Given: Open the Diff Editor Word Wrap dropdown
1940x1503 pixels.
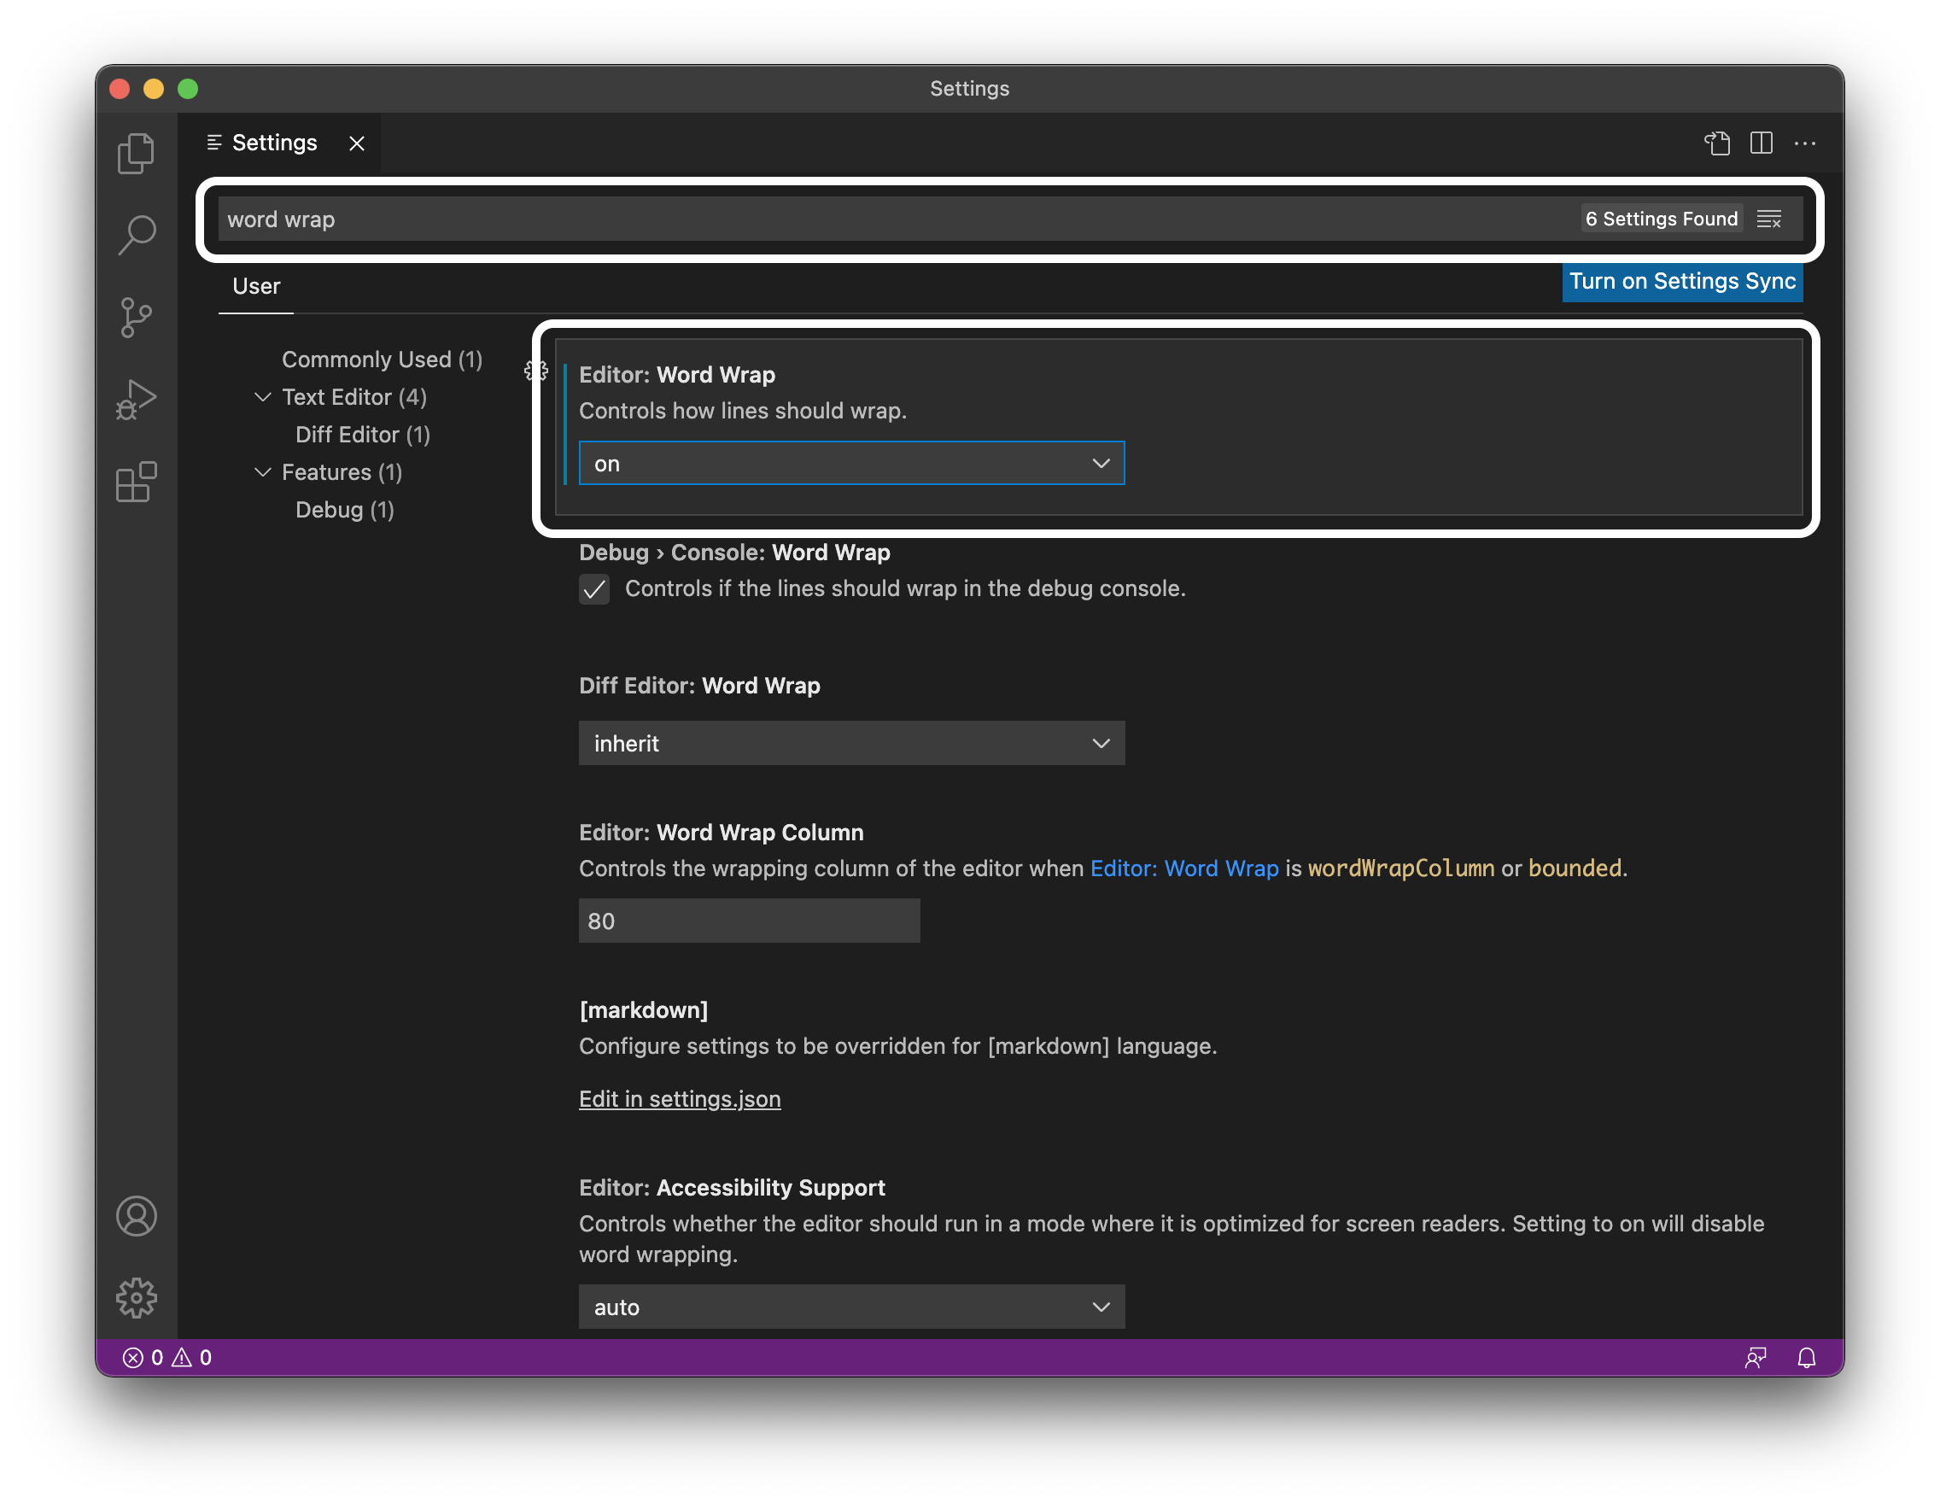Looking at the screenshot, I should pos(851,743).
